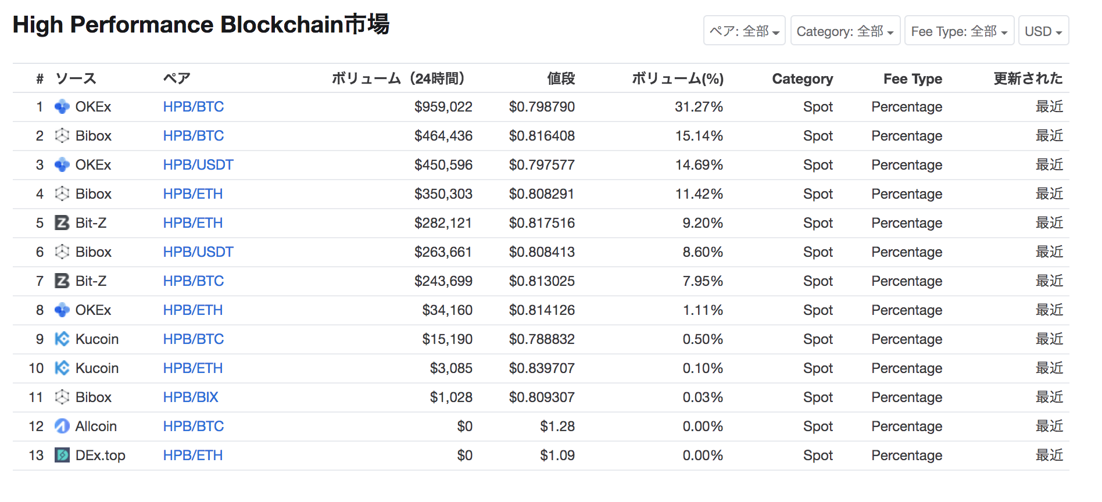Open the Category: 全部 filter dropdown
Viewport: 1102px width, 502px height.
(845, 31)
